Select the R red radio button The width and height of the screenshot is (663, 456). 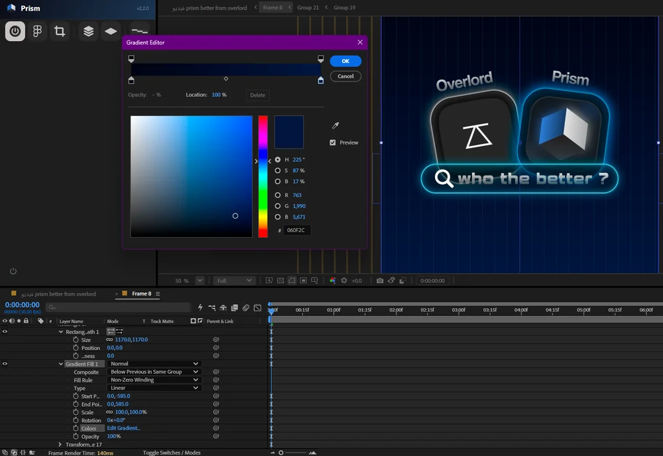tap(277, 195)
